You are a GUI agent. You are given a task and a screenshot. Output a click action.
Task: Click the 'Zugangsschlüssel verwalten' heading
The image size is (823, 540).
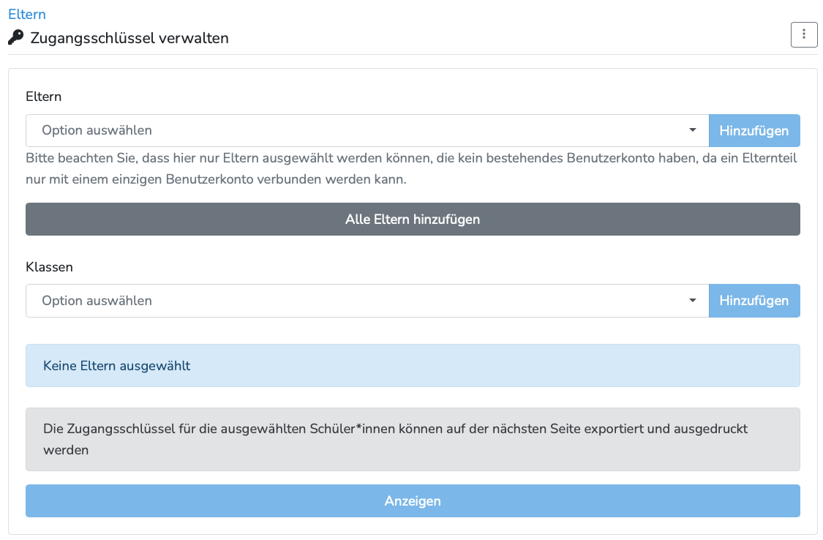129,38
